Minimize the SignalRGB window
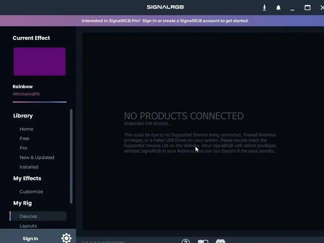The height and width of the screenshot is (243, 324). coord(292,9)
